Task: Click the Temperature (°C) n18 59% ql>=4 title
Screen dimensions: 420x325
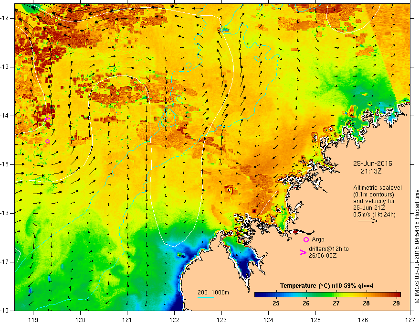Action: [x=327, y=286]
